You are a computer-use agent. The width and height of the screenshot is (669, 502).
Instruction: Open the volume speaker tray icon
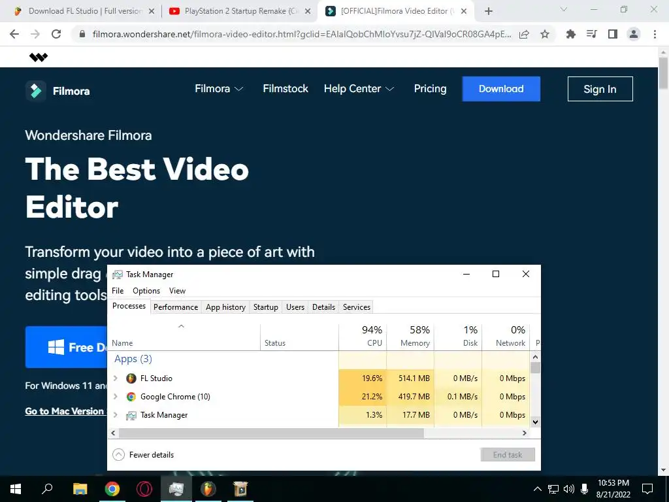pyautogui.click(x=569, y=489)
